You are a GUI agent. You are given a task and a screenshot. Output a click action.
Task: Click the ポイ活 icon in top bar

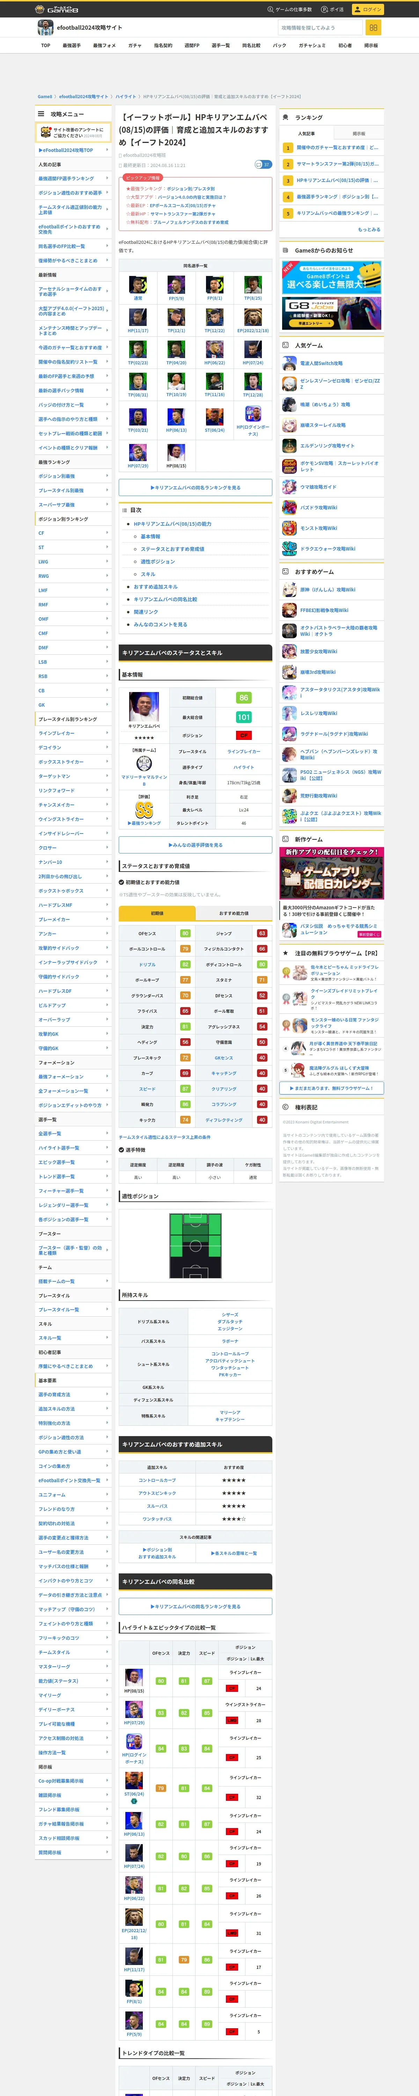(325, 9)
